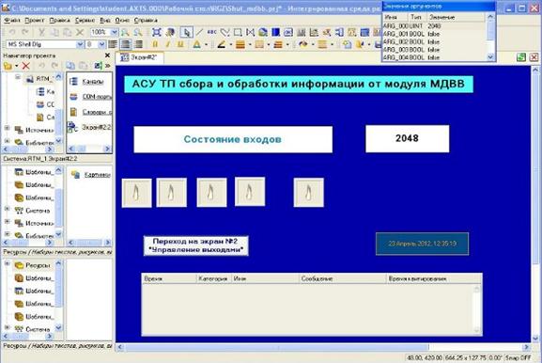Image resolution: width=542 pixels, height=363 pixels.
Task: Click the undo icon in the main toolbar
Action: (12, 33)
